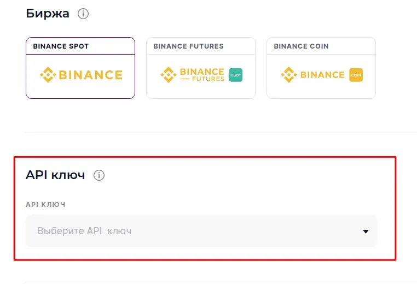417x297 pixels.
Task: Click the BINANCE wordmark in the Coin card
Action: coord(322,75)
